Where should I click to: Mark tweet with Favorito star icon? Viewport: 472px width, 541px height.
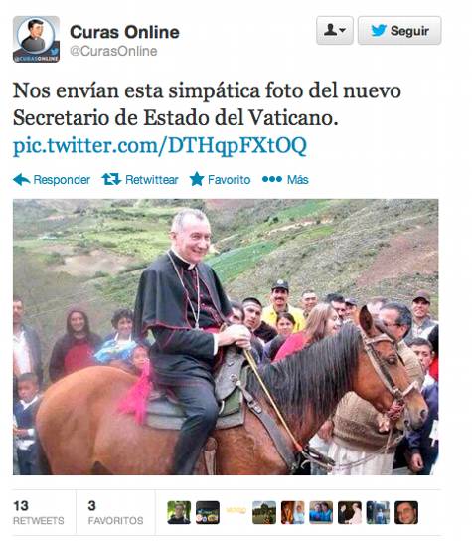(x=197, y=179)
